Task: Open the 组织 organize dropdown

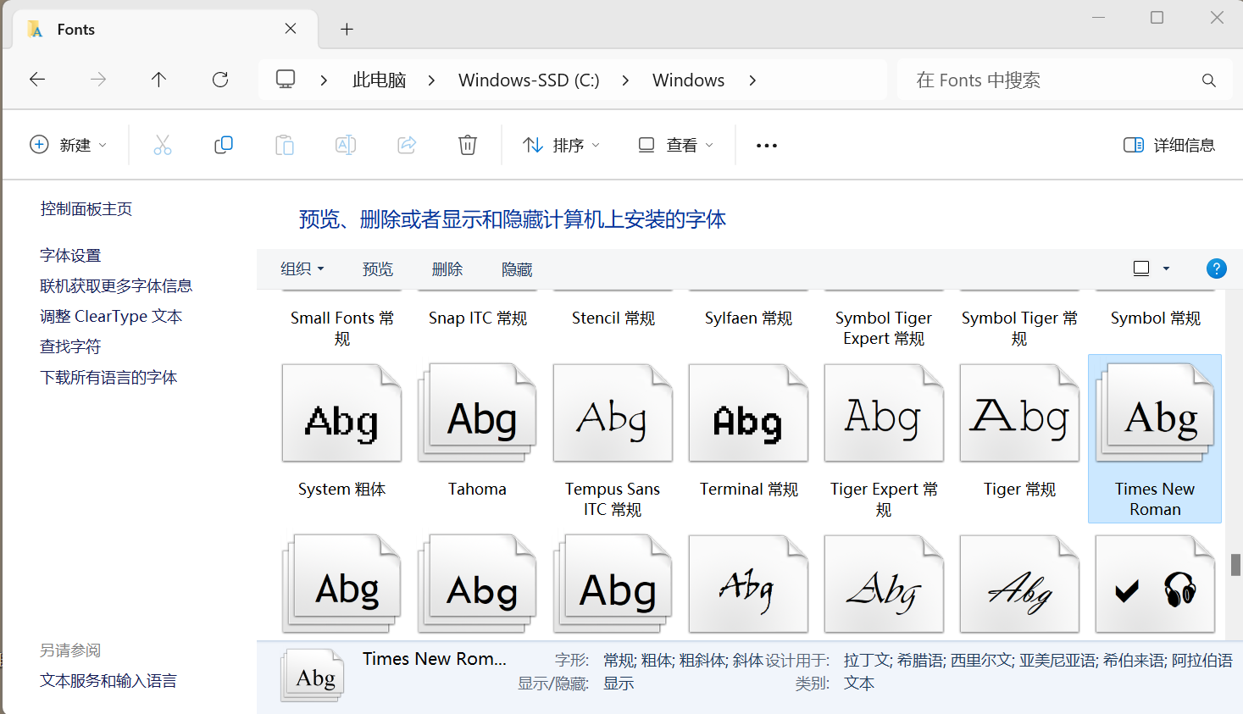Action: 302,268
